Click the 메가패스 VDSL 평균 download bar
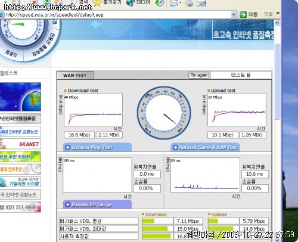The width and height of the screenshot is (298, 242). (157, 221)
